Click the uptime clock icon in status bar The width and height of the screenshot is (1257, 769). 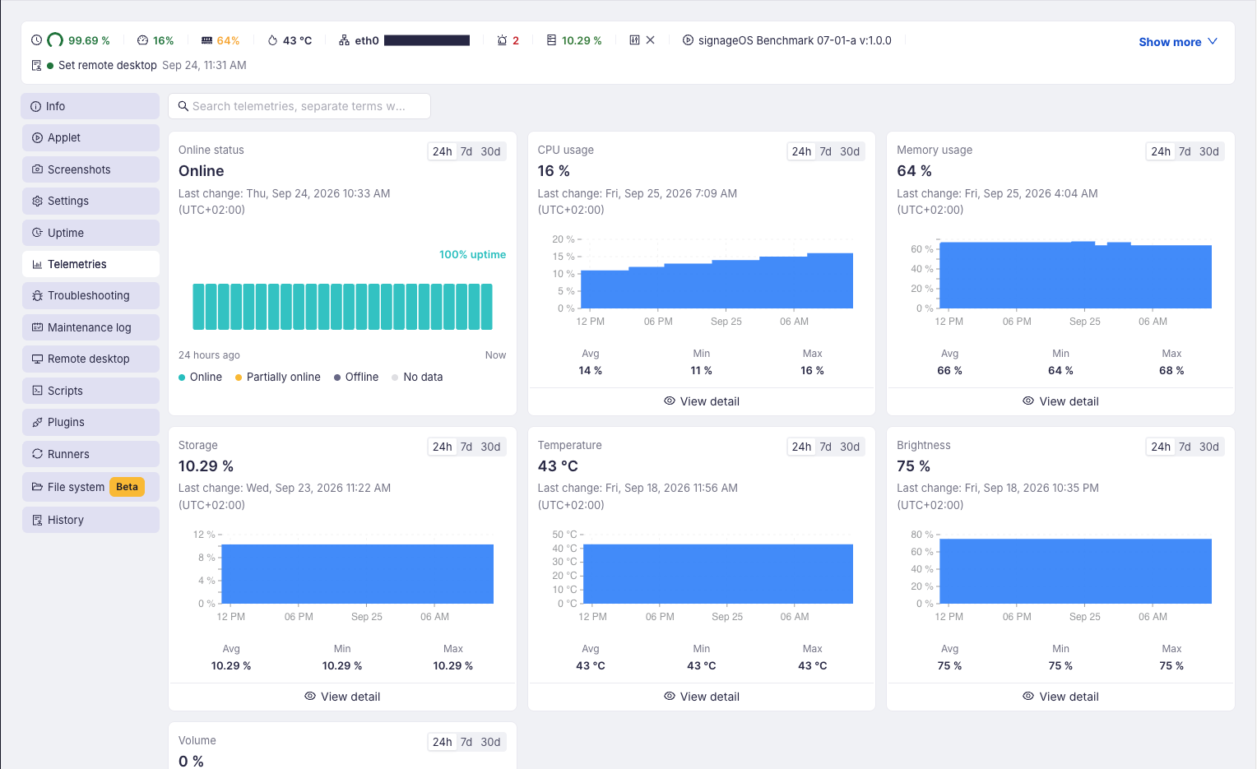pos(36,40)
